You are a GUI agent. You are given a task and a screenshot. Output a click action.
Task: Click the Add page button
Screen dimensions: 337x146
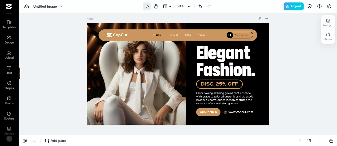tap(56, 141)
